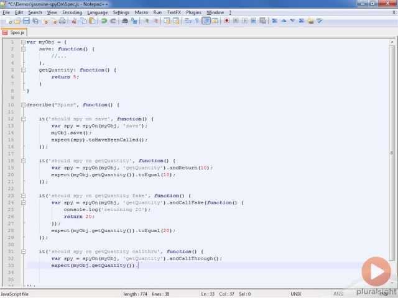Click the Save Recorded Macro icon
The image size is (398, 298).
pyautogui.click(x=262, y=21)
